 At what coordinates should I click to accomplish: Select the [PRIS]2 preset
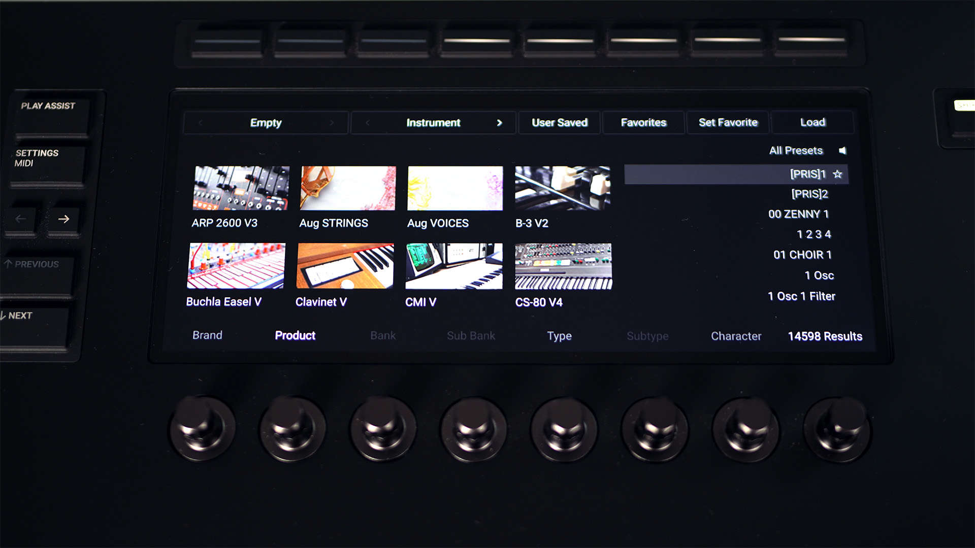(x=809, y=194)
